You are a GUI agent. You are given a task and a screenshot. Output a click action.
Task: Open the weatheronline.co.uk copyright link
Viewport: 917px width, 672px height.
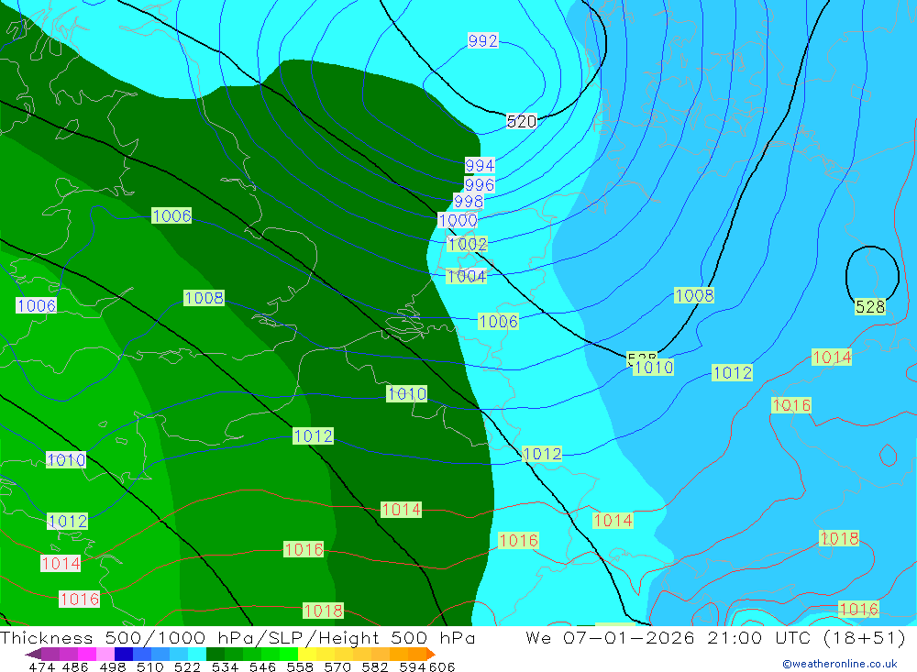[840, 664]
